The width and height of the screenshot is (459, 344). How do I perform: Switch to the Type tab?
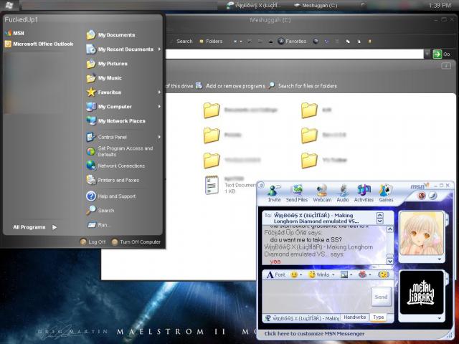(x=378, y=317)
